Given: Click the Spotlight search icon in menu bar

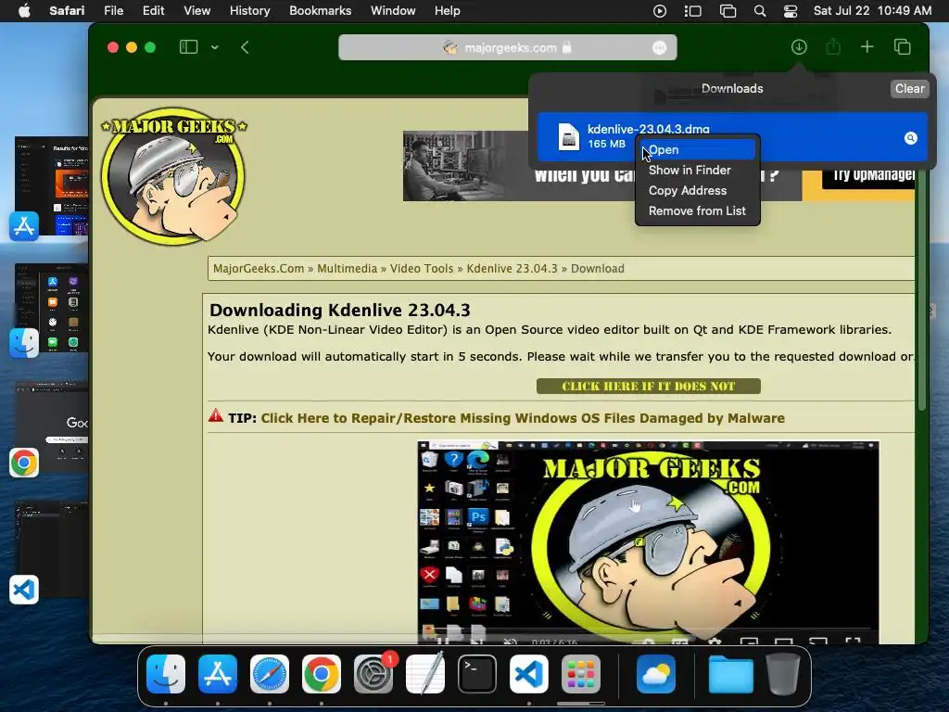Looking at the screenshot, I should [760, 11].
